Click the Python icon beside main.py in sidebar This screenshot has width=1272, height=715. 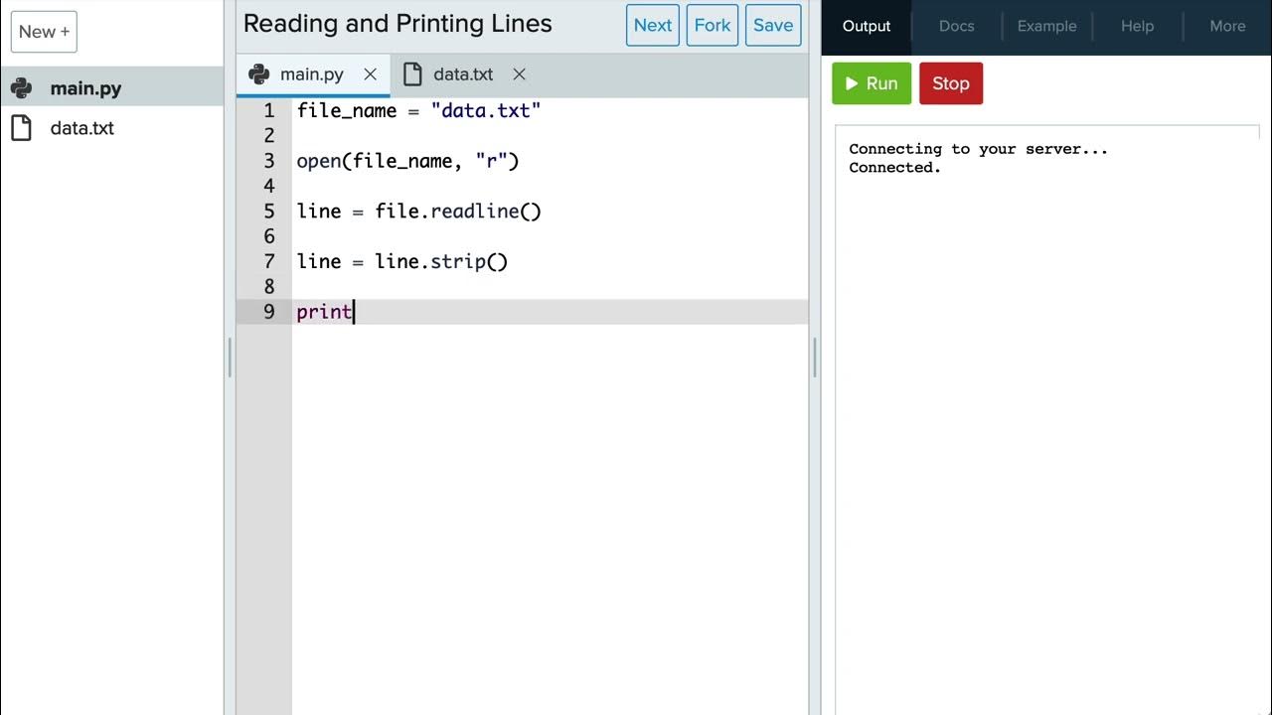21,87
